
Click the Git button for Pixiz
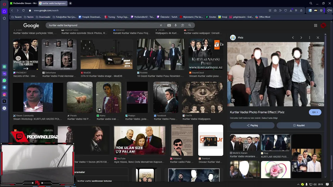point(315,112)
